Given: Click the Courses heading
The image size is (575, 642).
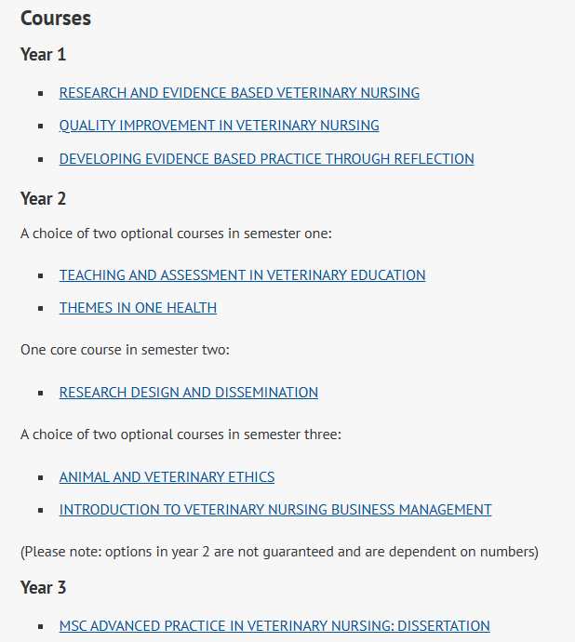Looking at the screenshot, I should coord(56,19).
